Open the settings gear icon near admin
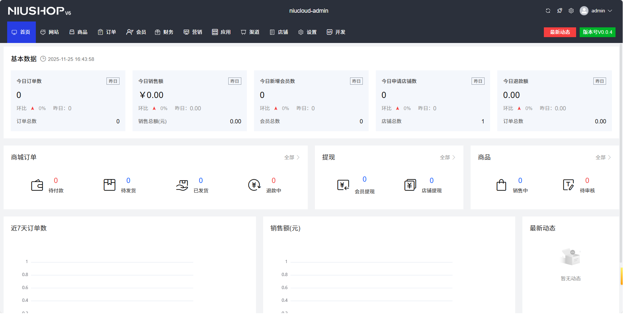This screenshot has height=321, width=623. tap(571, 11)
